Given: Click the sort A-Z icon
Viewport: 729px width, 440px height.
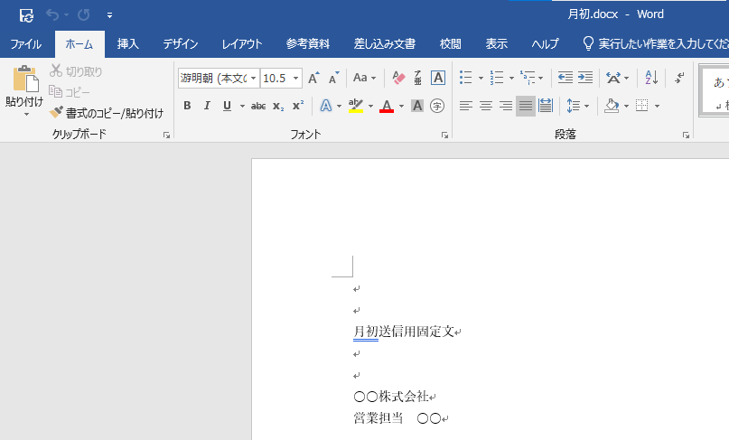Looking at the screenshot, I should click(651, 78).
